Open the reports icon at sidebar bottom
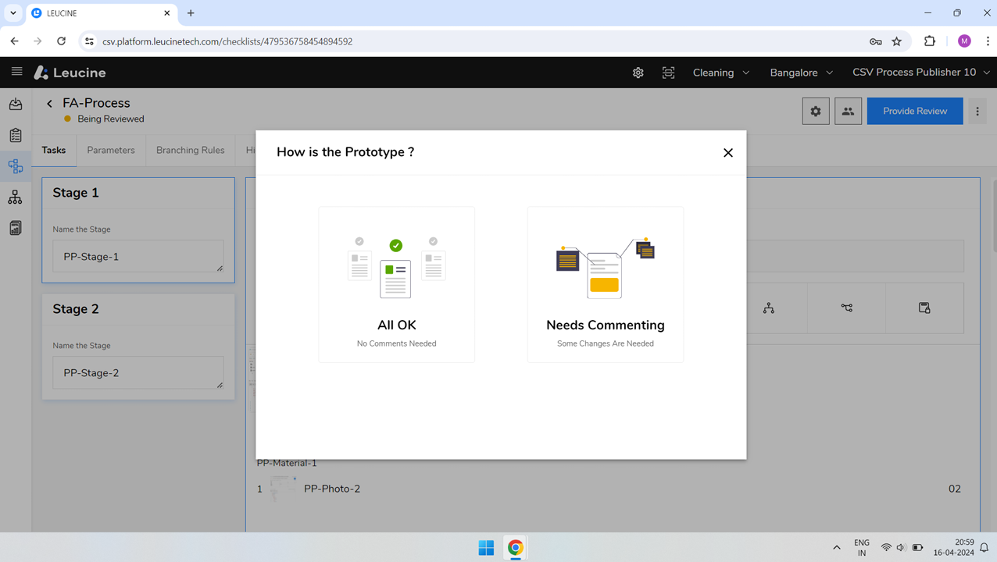Screen dimensions: 997x562 pos(16,227)
